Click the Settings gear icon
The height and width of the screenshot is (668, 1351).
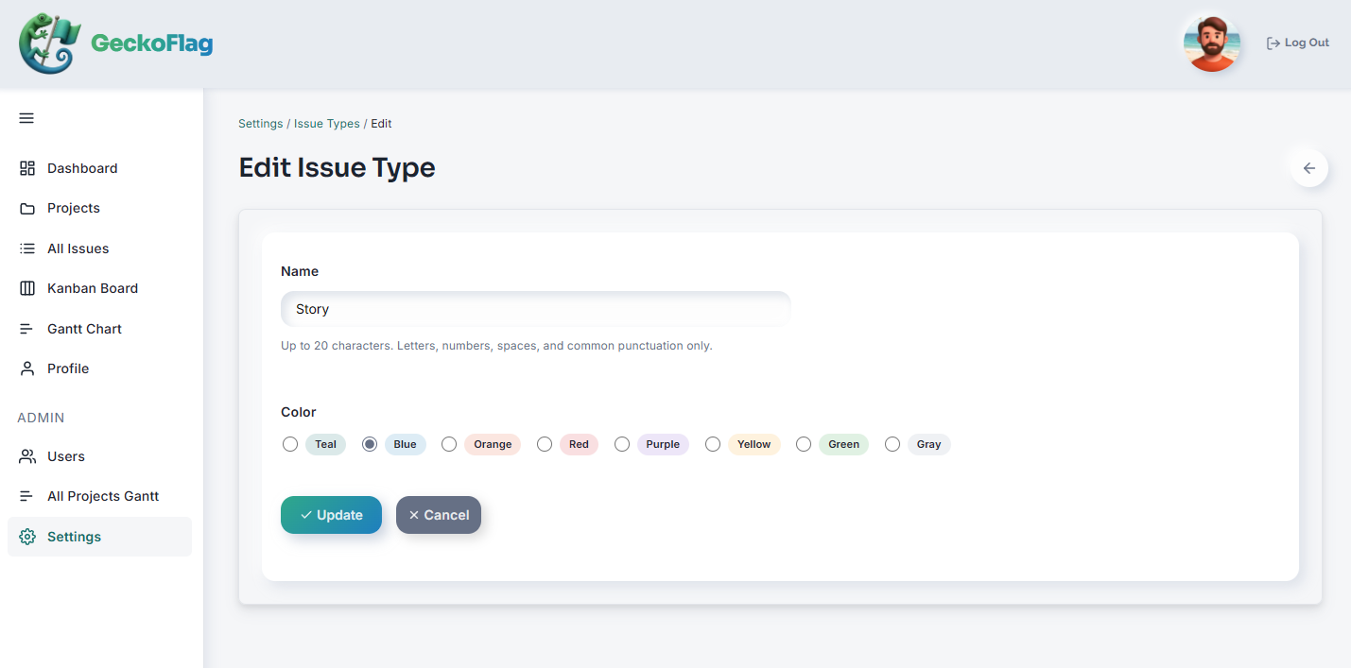pyautogui.click(x=27, y=537)
